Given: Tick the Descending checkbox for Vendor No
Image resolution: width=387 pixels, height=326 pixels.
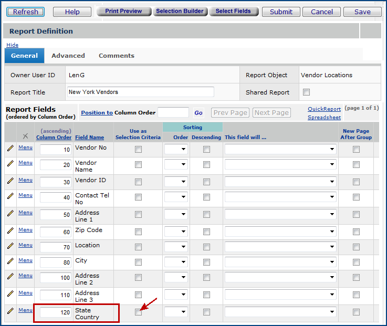Looking at the screenshot, I should click(x=206, y=150).
